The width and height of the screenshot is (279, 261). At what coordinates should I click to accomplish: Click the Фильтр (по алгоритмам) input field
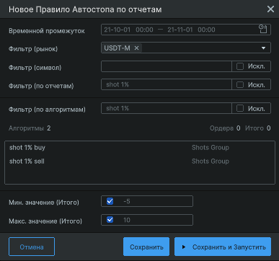pyautogui.click(x=167, y=108)
